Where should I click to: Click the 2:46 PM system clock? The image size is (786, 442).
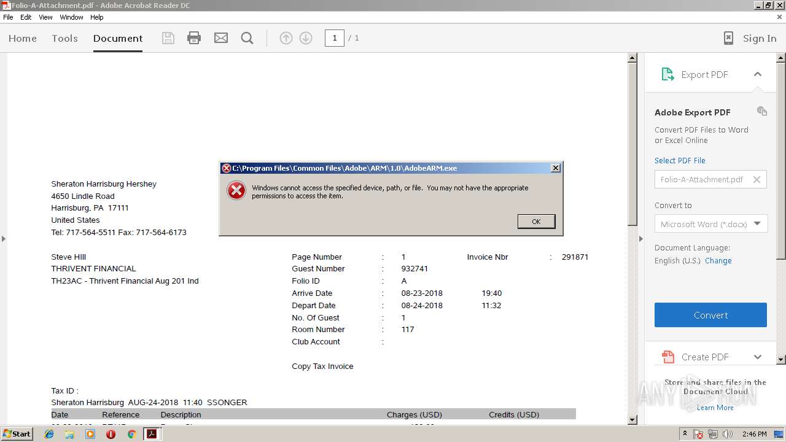(754, 434)
